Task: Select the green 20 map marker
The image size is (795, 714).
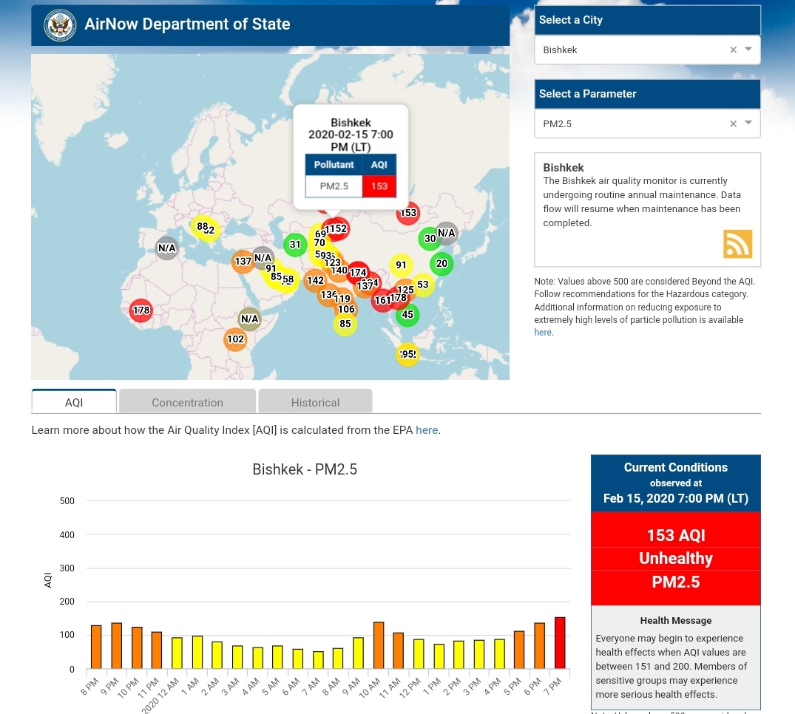Action: coord(442,264)
